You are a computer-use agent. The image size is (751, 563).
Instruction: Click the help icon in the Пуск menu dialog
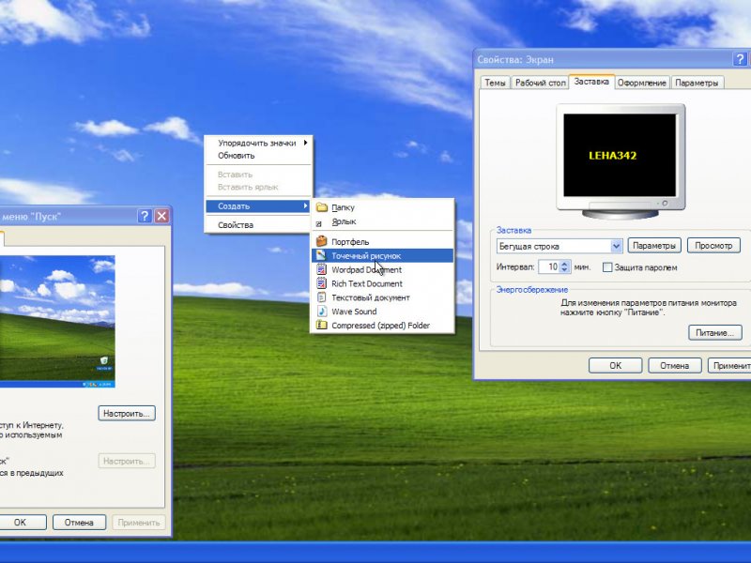click(x=145, y=216)
